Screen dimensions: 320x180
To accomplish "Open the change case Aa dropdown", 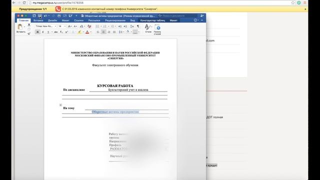I will click(82, 26).
